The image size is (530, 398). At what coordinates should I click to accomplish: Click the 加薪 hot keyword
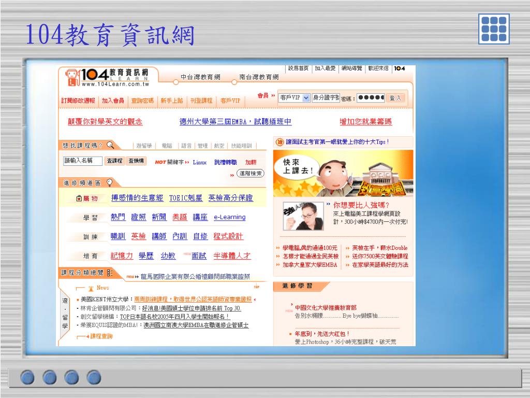pyautogui.click(x=251, y=162)
